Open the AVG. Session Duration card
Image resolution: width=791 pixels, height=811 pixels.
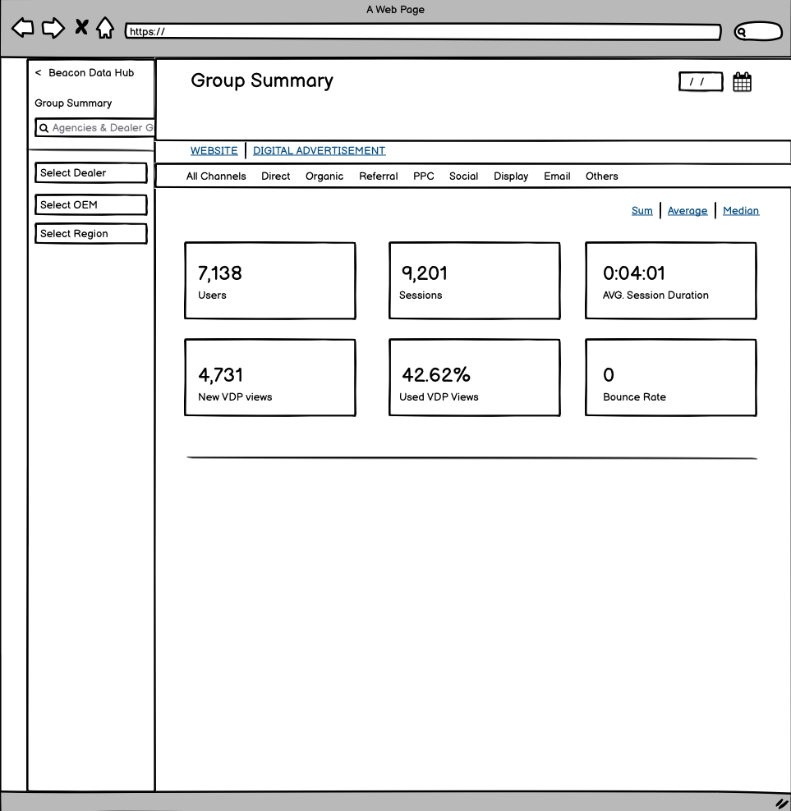[x=671, y=281]
